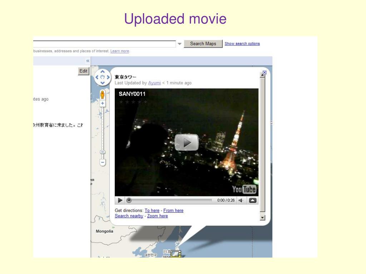
Task: Rate the SANY0011 video with stars
Action: (x=133, y=102)
